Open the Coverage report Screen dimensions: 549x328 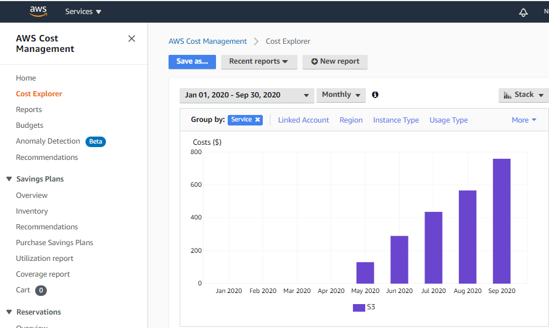(43, 274)
